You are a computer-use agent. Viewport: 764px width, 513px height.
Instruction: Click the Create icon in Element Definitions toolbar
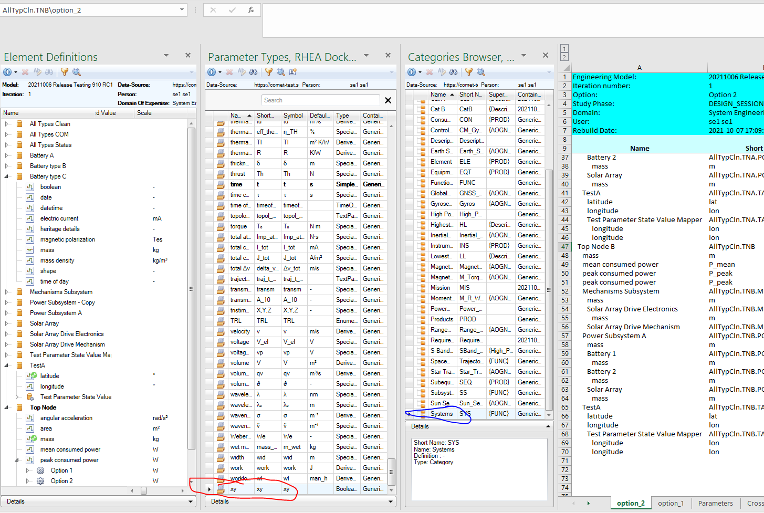point(7,72)
